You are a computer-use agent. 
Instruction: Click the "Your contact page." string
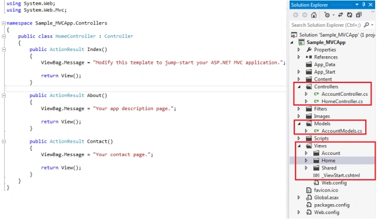122,154
